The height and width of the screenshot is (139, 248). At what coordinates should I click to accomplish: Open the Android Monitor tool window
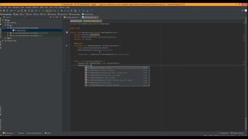pos(34,133)
